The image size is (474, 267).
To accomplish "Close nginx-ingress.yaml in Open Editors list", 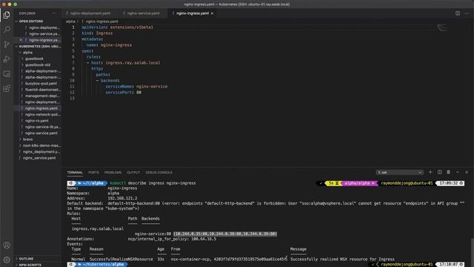I will tap(21, 40).
